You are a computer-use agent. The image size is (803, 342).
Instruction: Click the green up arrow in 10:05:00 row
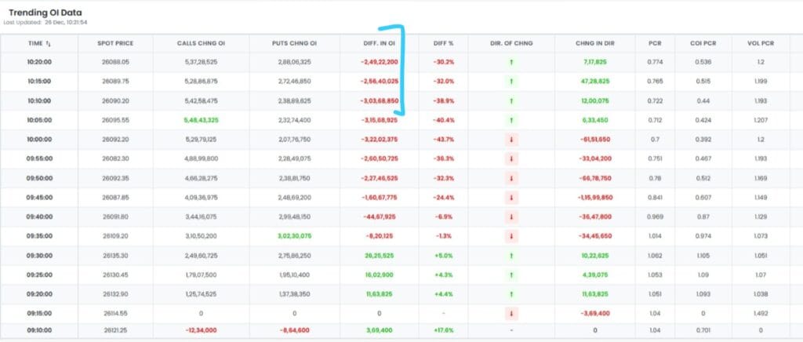point(511,120)
